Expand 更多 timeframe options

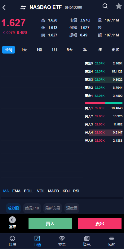[115, 50]
